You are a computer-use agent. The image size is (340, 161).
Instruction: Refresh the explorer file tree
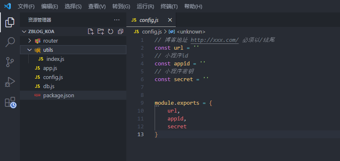click(x=111, y=31)
